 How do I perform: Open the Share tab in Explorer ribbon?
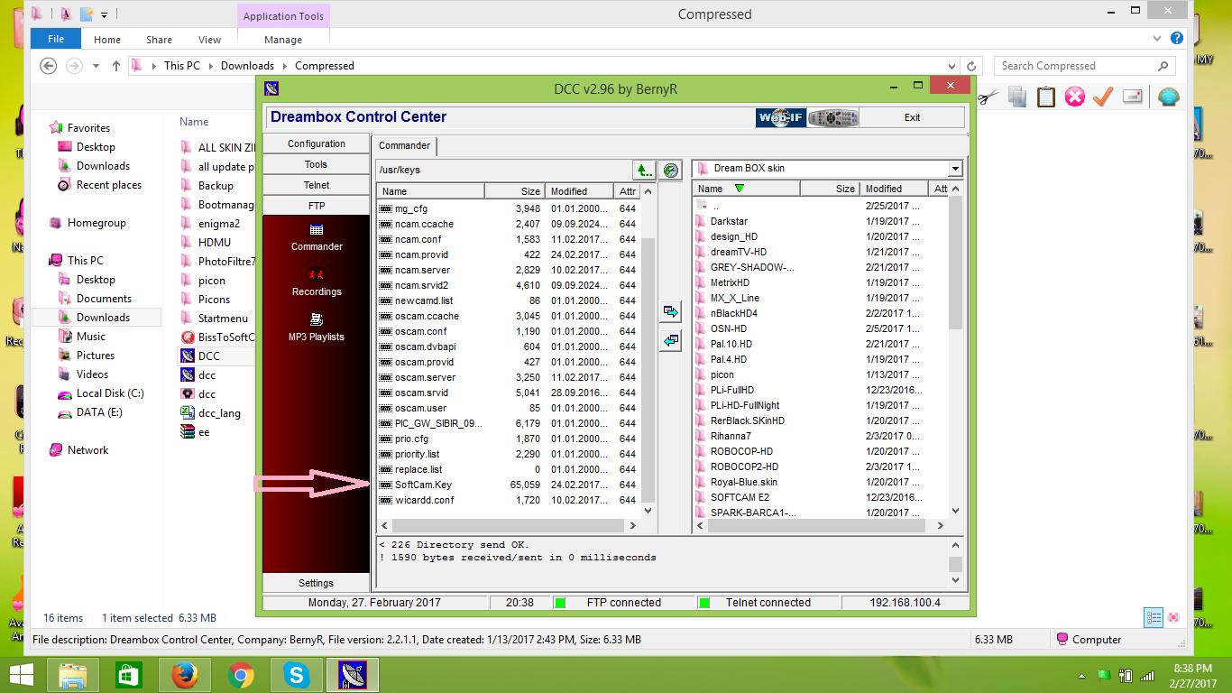(x=160, y=40)
